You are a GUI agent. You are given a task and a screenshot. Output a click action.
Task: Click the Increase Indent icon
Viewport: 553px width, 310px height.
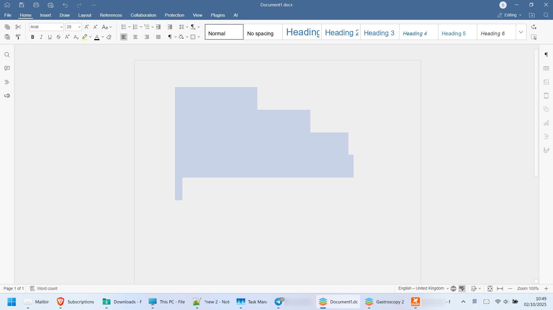point(170,27)
